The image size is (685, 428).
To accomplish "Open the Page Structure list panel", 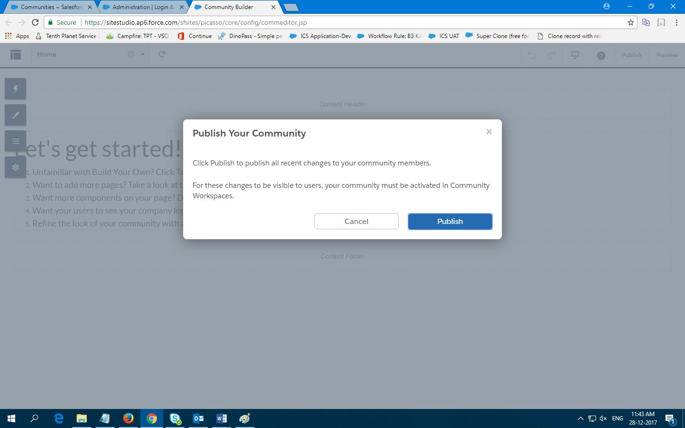I will tap(15, 141).
